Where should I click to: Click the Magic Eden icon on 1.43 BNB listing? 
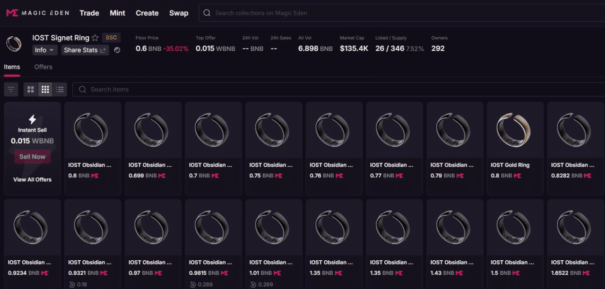coord(459,272)
